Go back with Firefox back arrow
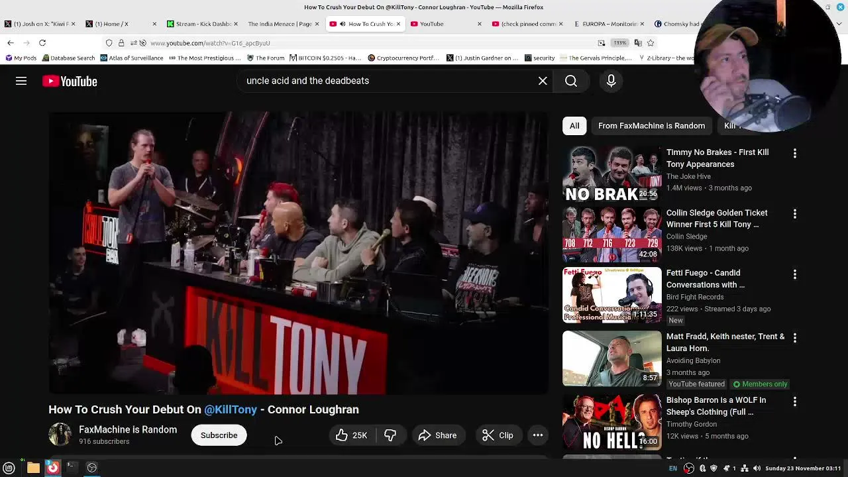Screen dimensions: 848x477 click(x=11, y=43)
